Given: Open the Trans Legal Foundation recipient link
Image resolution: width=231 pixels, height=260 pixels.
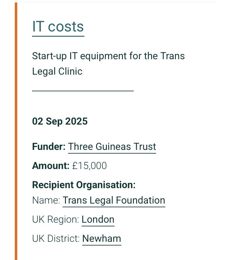Looking at the screenshot, I should coord(114,200).
